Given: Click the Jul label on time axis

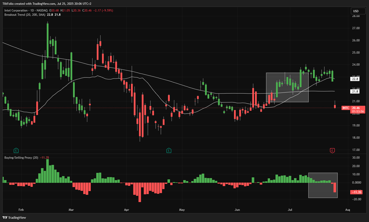Looking at the screenshot, I should click(290, 210).
